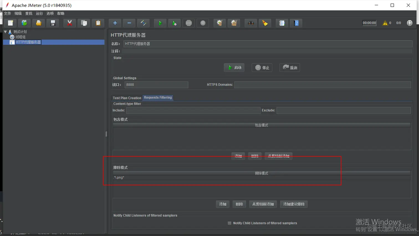Image resolution: width=419 pixels, height=236 pixels.
Task: Open Search with binoculars icon
Action: point(251,23)
